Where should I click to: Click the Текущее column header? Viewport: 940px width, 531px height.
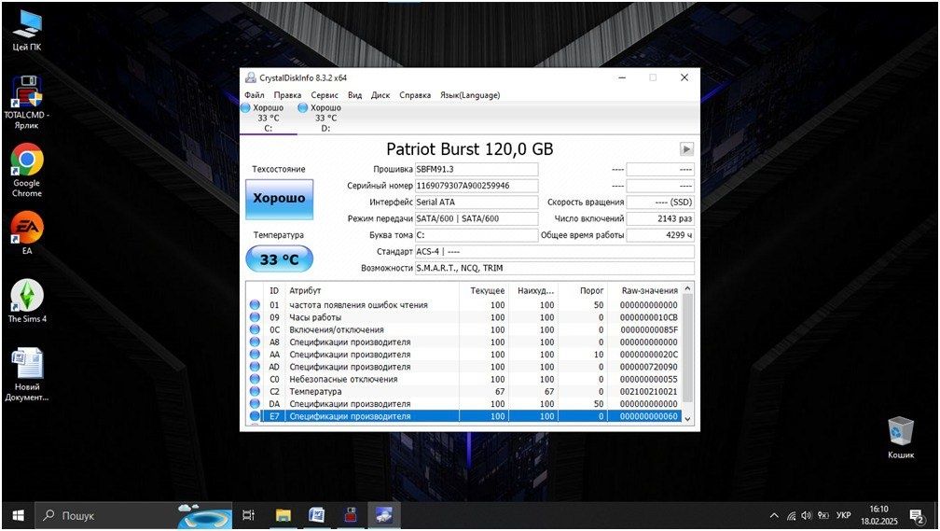[x=484, y=290]
